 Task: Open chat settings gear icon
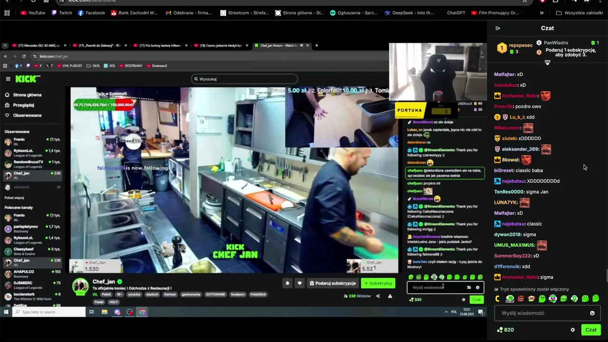(573, 330)
